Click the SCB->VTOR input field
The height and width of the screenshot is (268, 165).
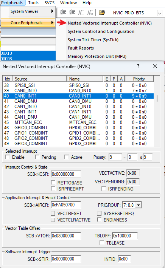(x=66, y=236)
